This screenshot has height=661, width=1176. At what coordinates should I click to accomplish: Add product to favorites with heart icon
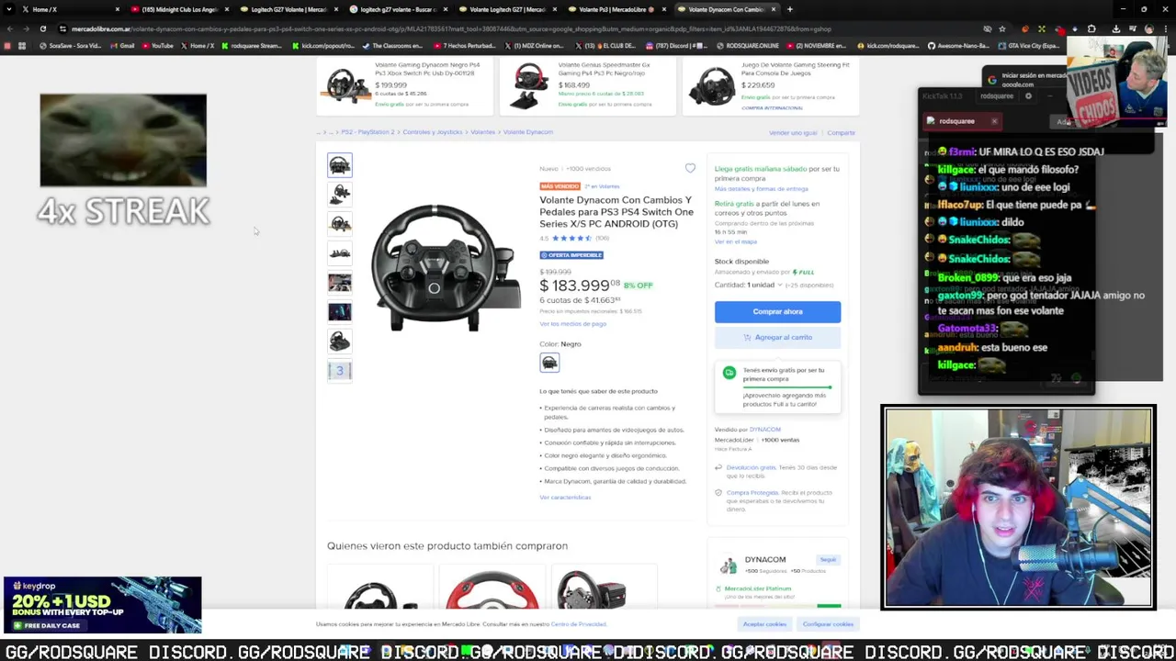click(690, 168)
